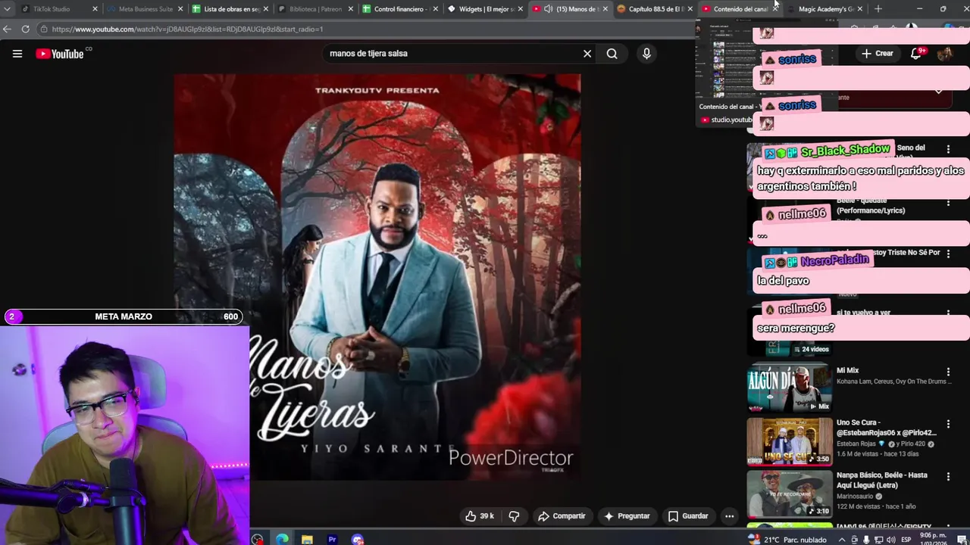Open Marinosaurio channel name
Screen dimensions: 970x545
(855, 497)
